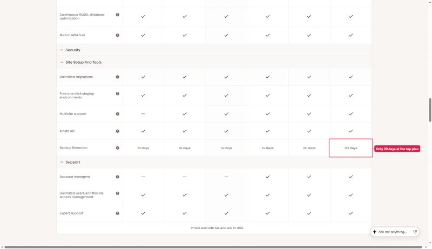Open help icon for Built-in APM Tool

[x=117, y=35]
